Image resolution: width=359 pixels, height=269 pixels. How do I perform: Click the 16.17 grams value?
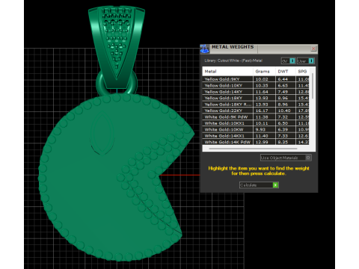262,111
